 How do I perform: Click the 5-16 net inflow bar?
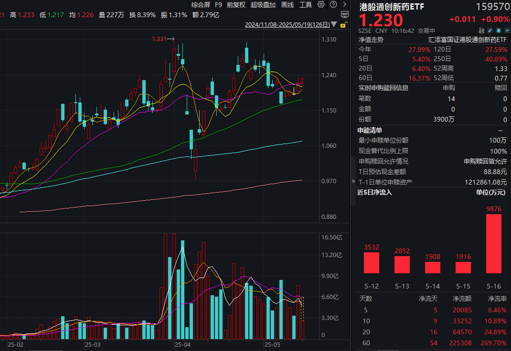pos(494,250)
